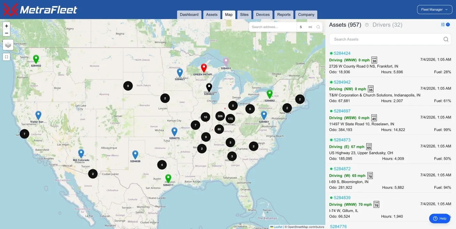Show the Assets (957) list

pyautogui.click(x=345, y=25)
